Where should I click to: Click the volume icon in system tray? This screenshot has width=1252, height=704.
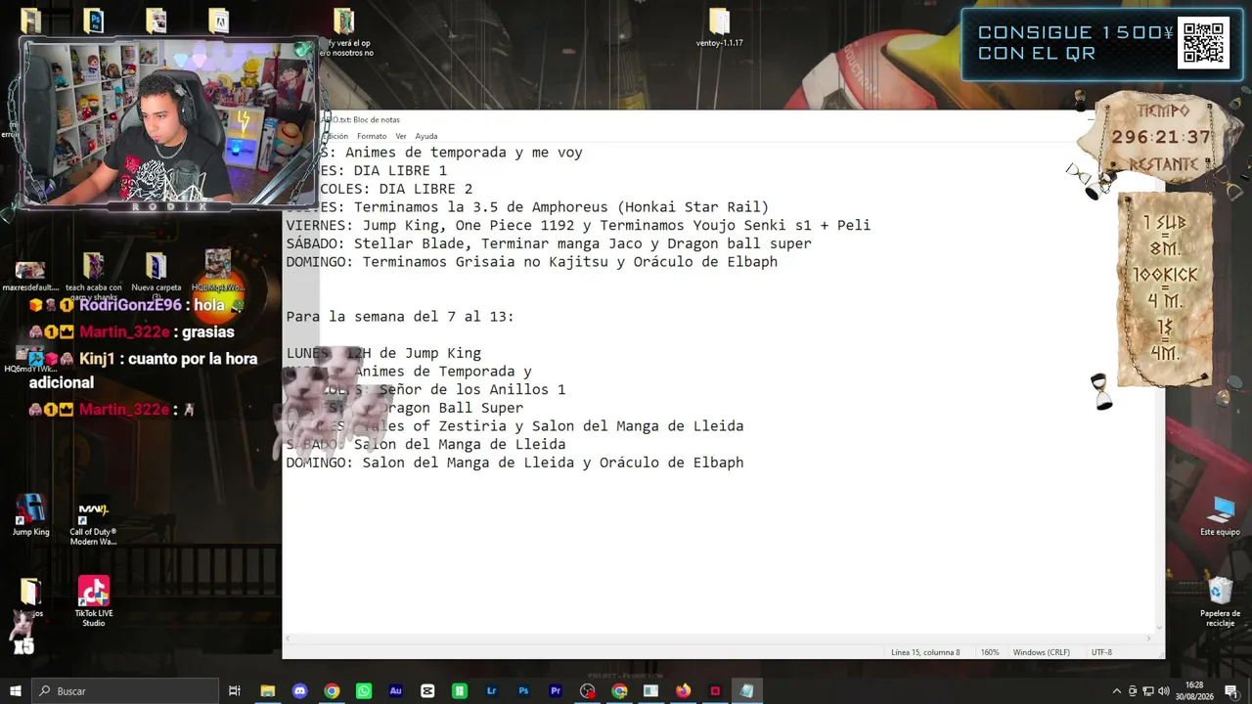coord(1164,691)
